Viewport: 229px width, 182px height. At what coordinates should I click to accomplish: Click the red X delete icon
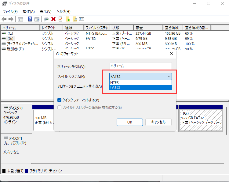pyautogui.click(x=53, y=19)
